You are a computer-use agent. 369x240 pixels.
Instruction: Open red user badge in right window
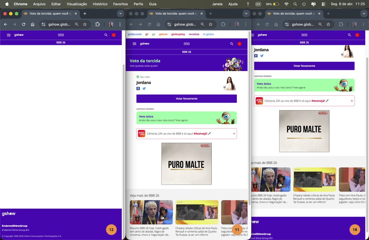[357, 35]
